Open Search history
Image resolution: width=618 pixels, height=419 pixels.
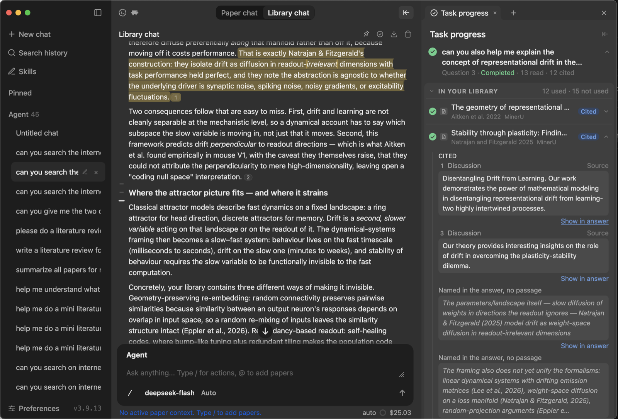(x=38, y=53)
